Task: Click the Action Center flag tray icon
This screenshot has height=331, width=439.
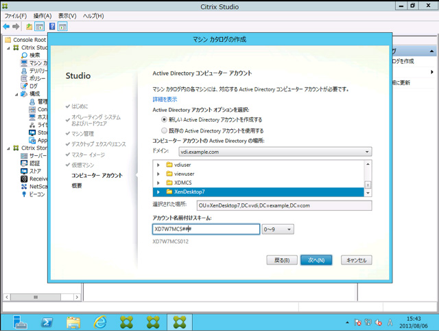Action: coord(357,323)
